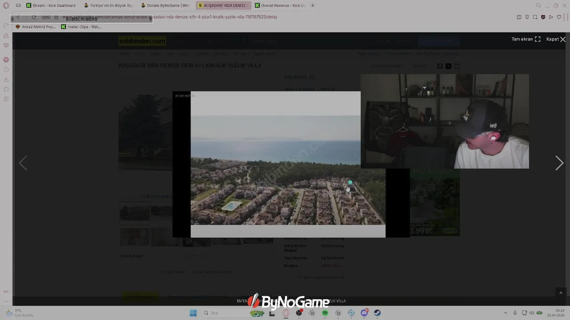570x320 pixels.
Task: Reload the current page
Action: pyautogui.click(x=34, y=17)
